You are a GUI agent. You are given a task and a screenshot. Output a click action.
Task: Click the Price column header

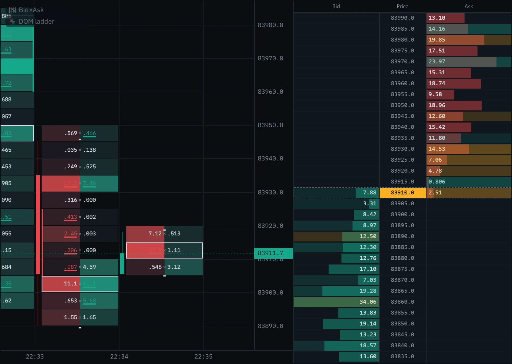pyautogui.click(x=403, y=6)
